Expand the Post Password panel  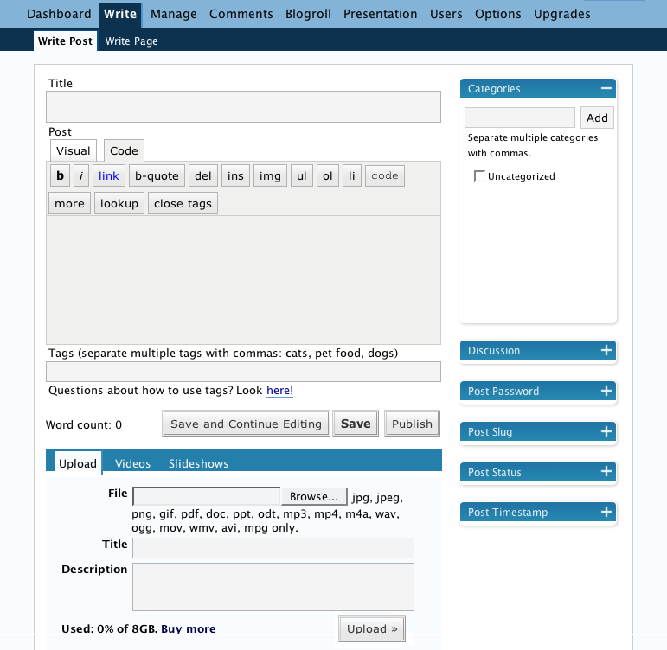pyautogui.click(x=606, y=391)
